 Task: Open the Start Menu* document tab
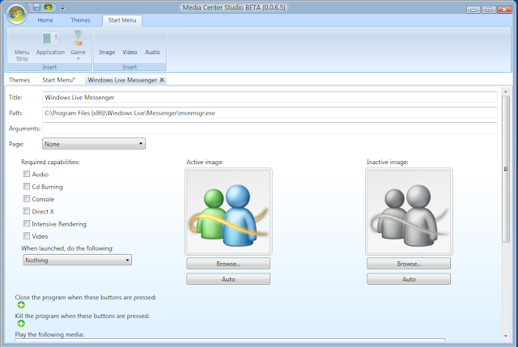click(59, 80)
